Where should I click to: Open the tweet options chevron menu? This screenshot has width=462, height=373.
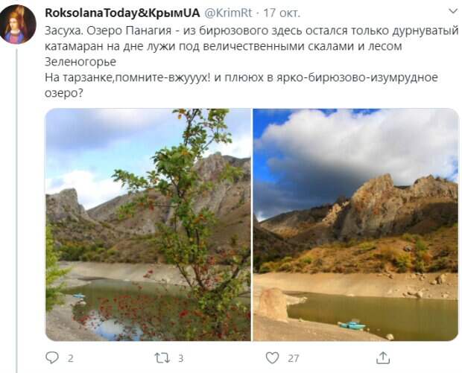(453, 11)
